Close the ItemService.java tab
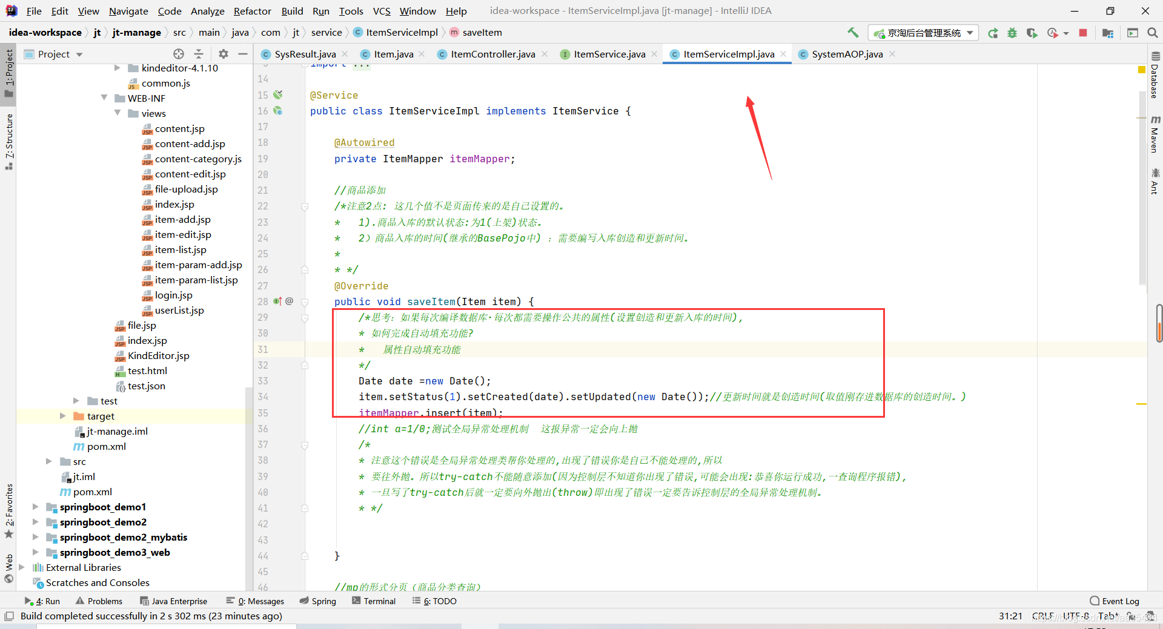1163x629 pixels. pos(654,54)
